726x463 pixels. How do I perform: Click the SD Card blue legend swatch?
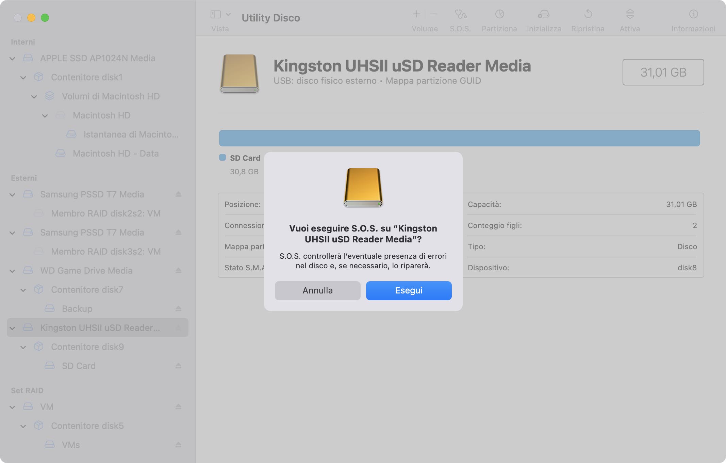click(222, 157)
